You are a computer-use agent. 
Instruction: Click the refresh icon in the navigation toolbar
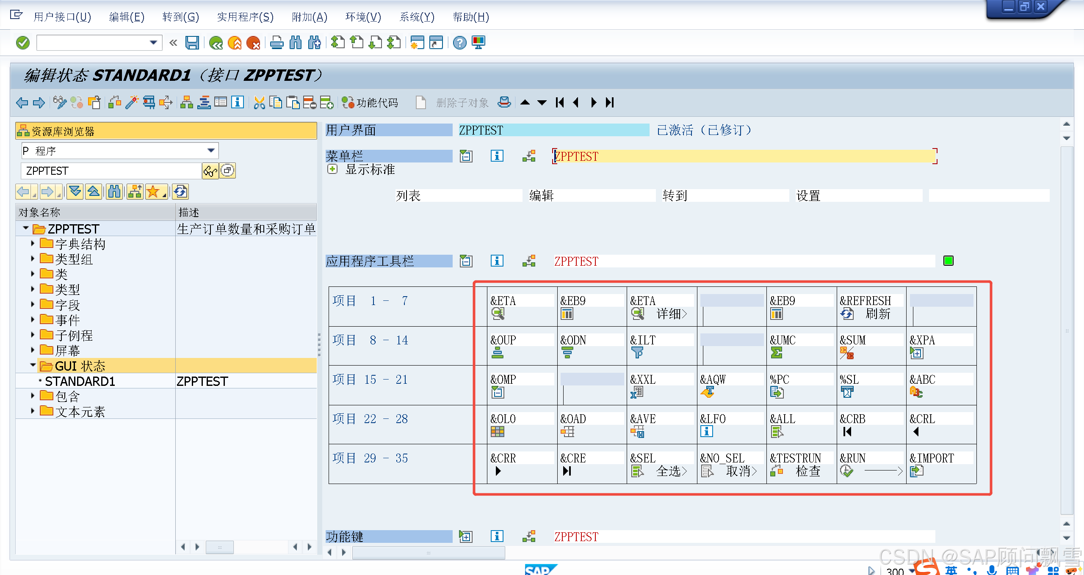[180, 192]
